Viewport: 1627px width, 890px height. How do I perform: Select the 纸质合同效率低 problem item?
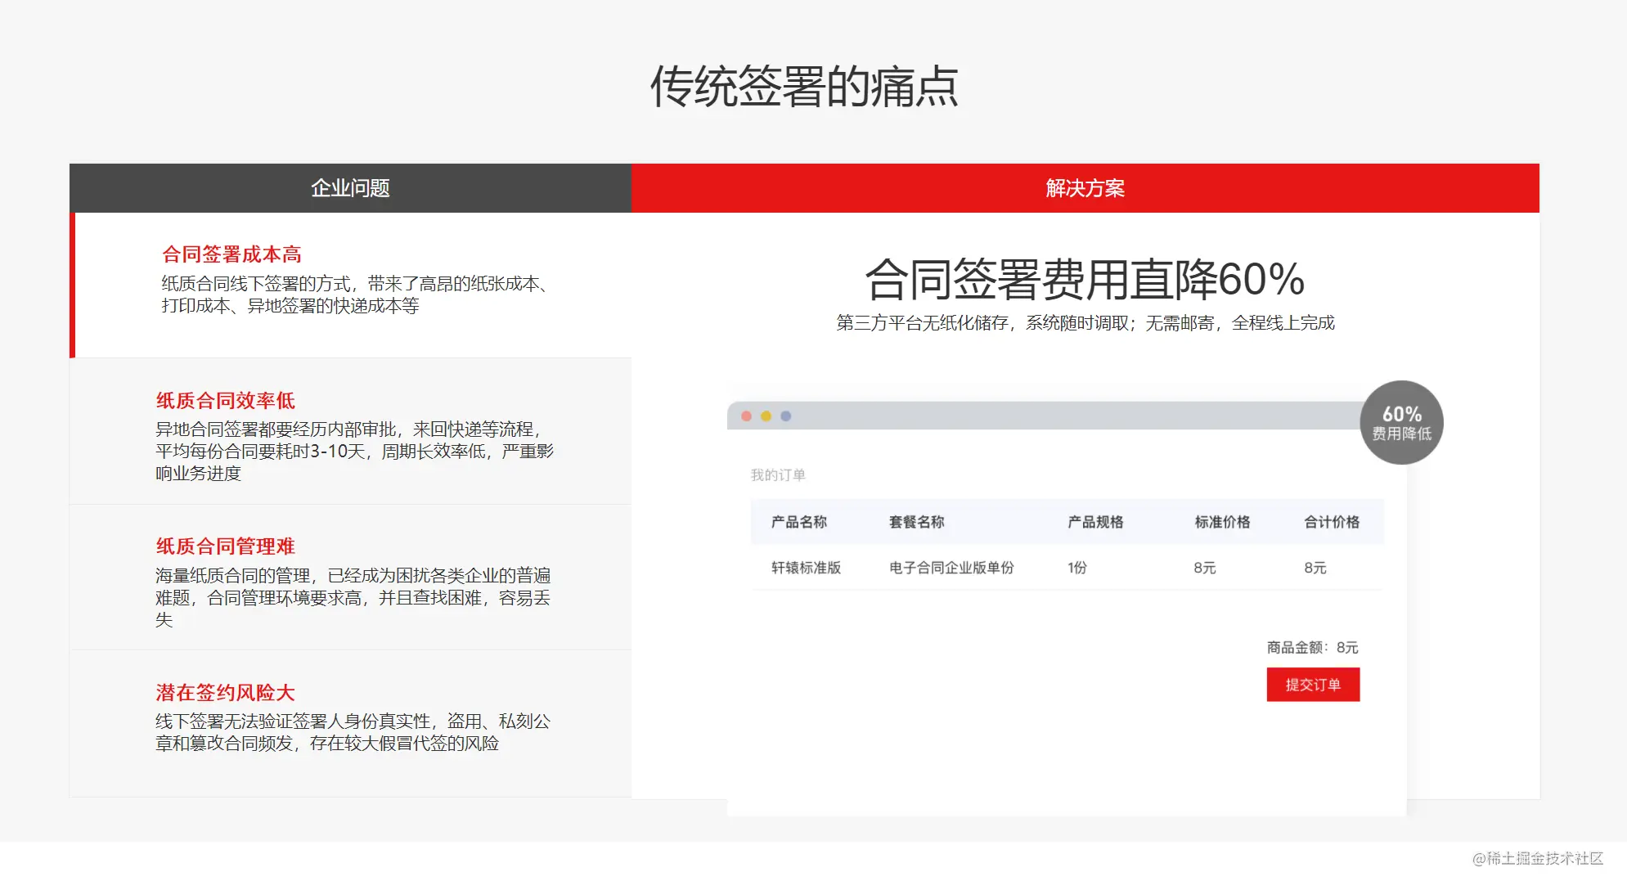coord(350,431)
